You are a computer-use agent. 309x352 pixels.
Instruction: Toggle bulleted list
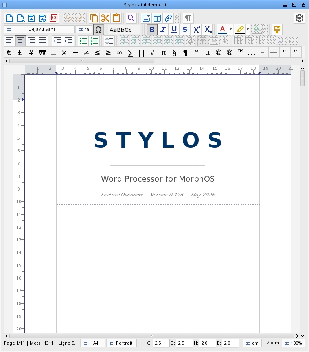(83, 41)
